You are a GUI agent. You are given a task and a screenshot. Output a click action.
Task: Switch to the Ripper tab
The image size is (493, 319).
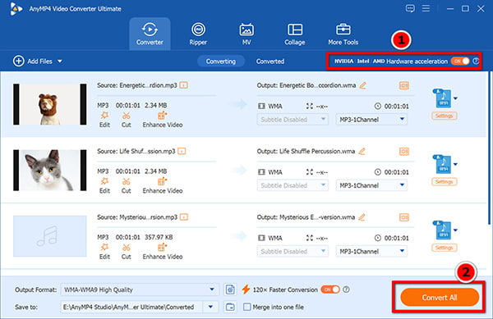(x=198, y=34)
